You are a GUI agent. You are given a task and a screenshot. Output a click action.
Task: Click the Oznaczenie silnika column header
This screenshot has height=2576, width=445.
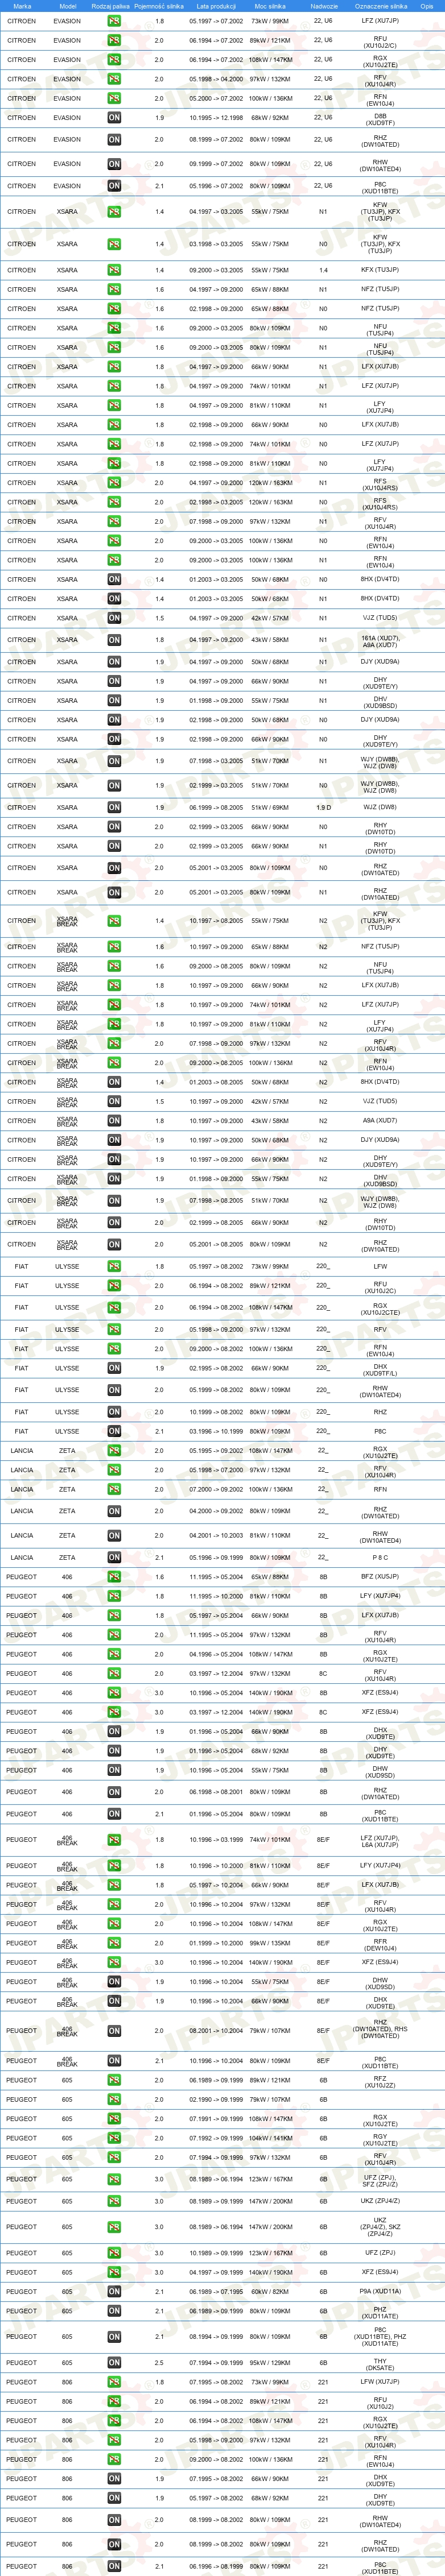[380, 6]
